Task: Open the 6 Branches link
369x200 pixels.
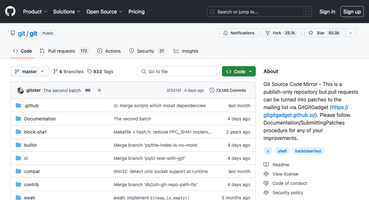Action: point(69,71)
